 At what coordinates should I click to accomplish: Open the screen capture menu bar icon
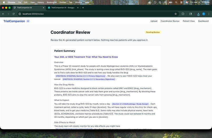click(x=150, y=2)
